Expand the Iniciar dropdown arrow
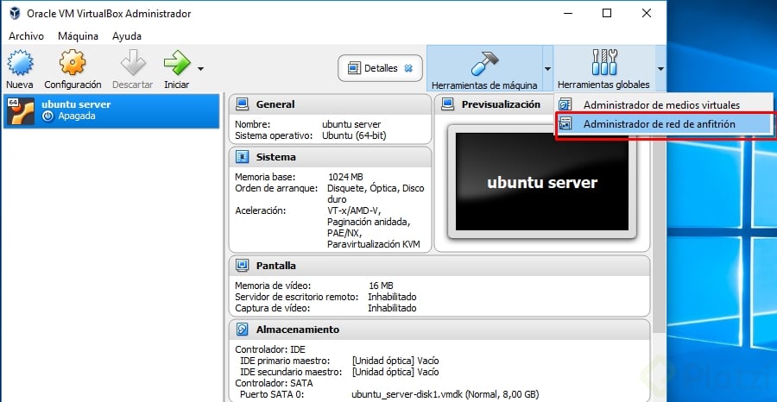This screenshot has width=777, height=402. (x=200, y=68)
